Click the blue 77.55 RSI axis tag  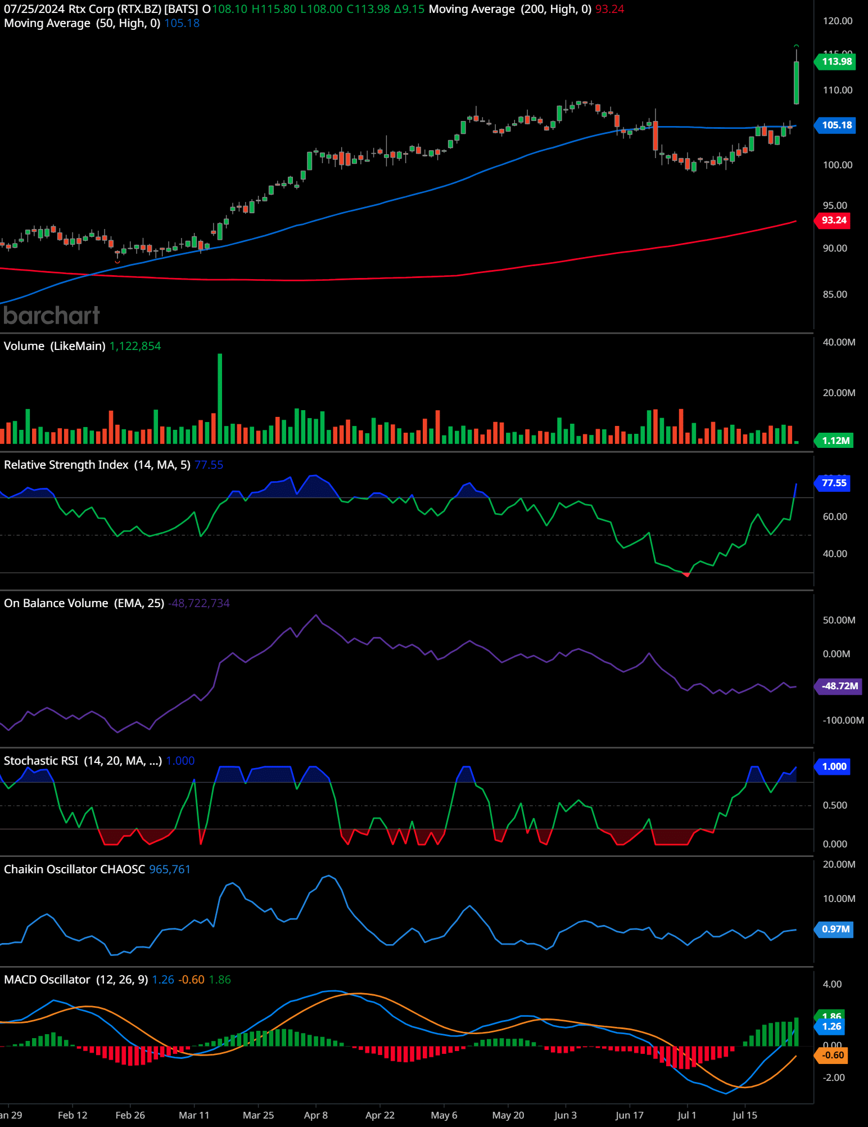833,483
